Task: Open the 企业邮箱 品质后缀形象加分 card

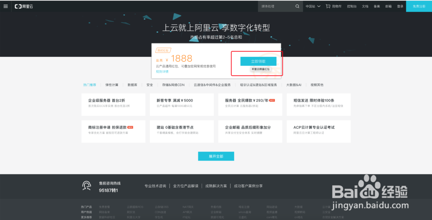Action: click(x=250, y=131)
